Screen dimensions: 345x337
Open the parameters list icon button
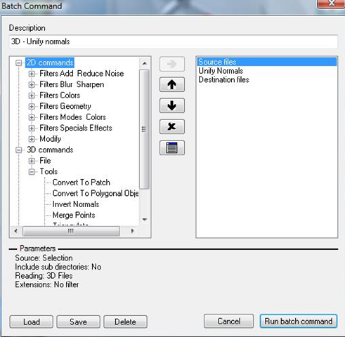coord(172,147)
